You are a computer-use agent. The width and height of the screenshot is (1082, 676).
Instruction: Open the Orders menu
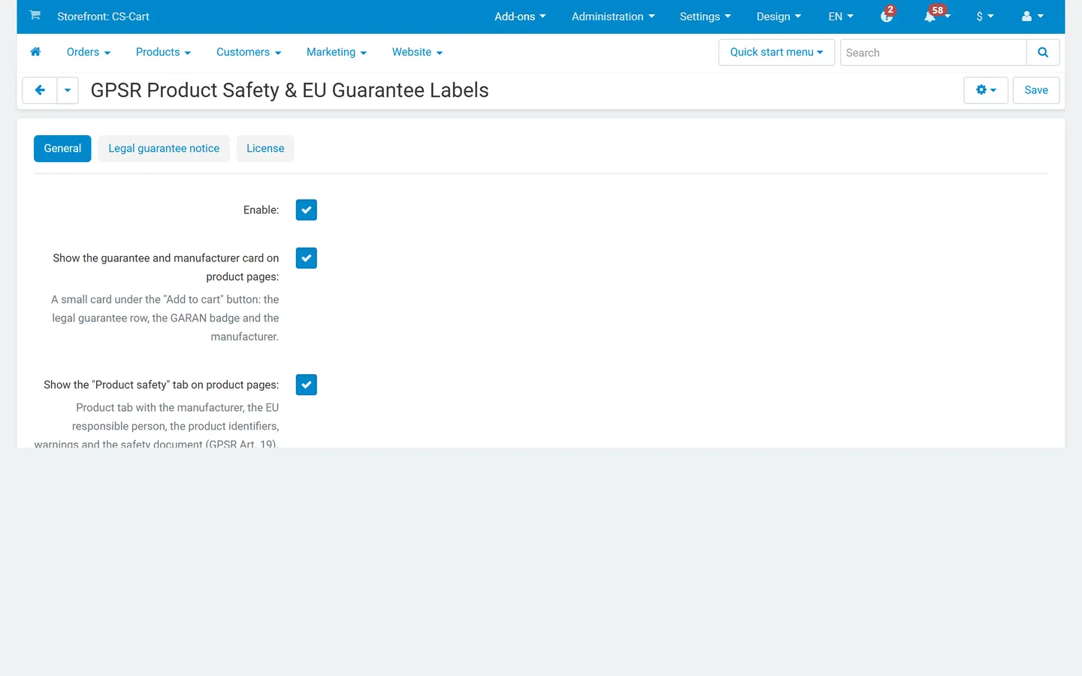coord(89,52)
